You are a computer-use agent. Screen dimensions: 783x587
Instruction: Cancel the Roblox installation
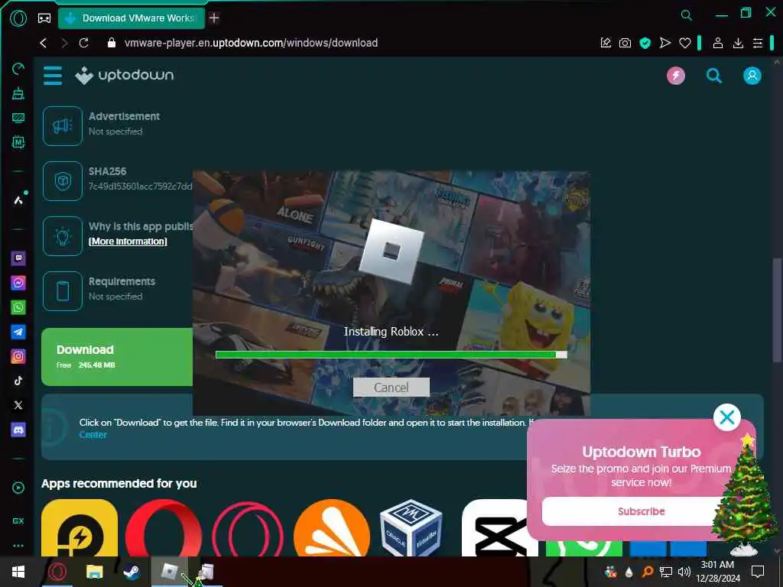[x=391, y=388]
